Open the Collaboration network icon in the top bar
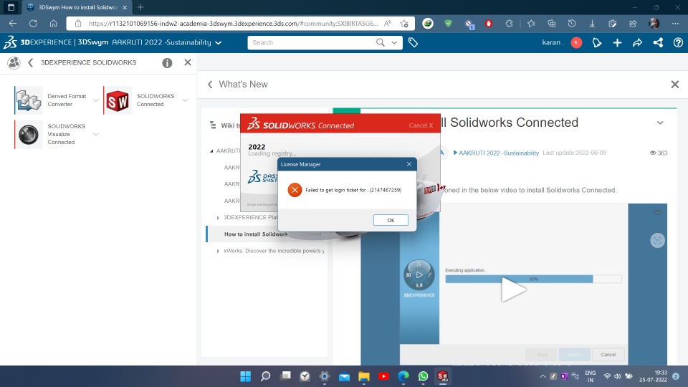The image size is (688, 387). tap(658, 42)
